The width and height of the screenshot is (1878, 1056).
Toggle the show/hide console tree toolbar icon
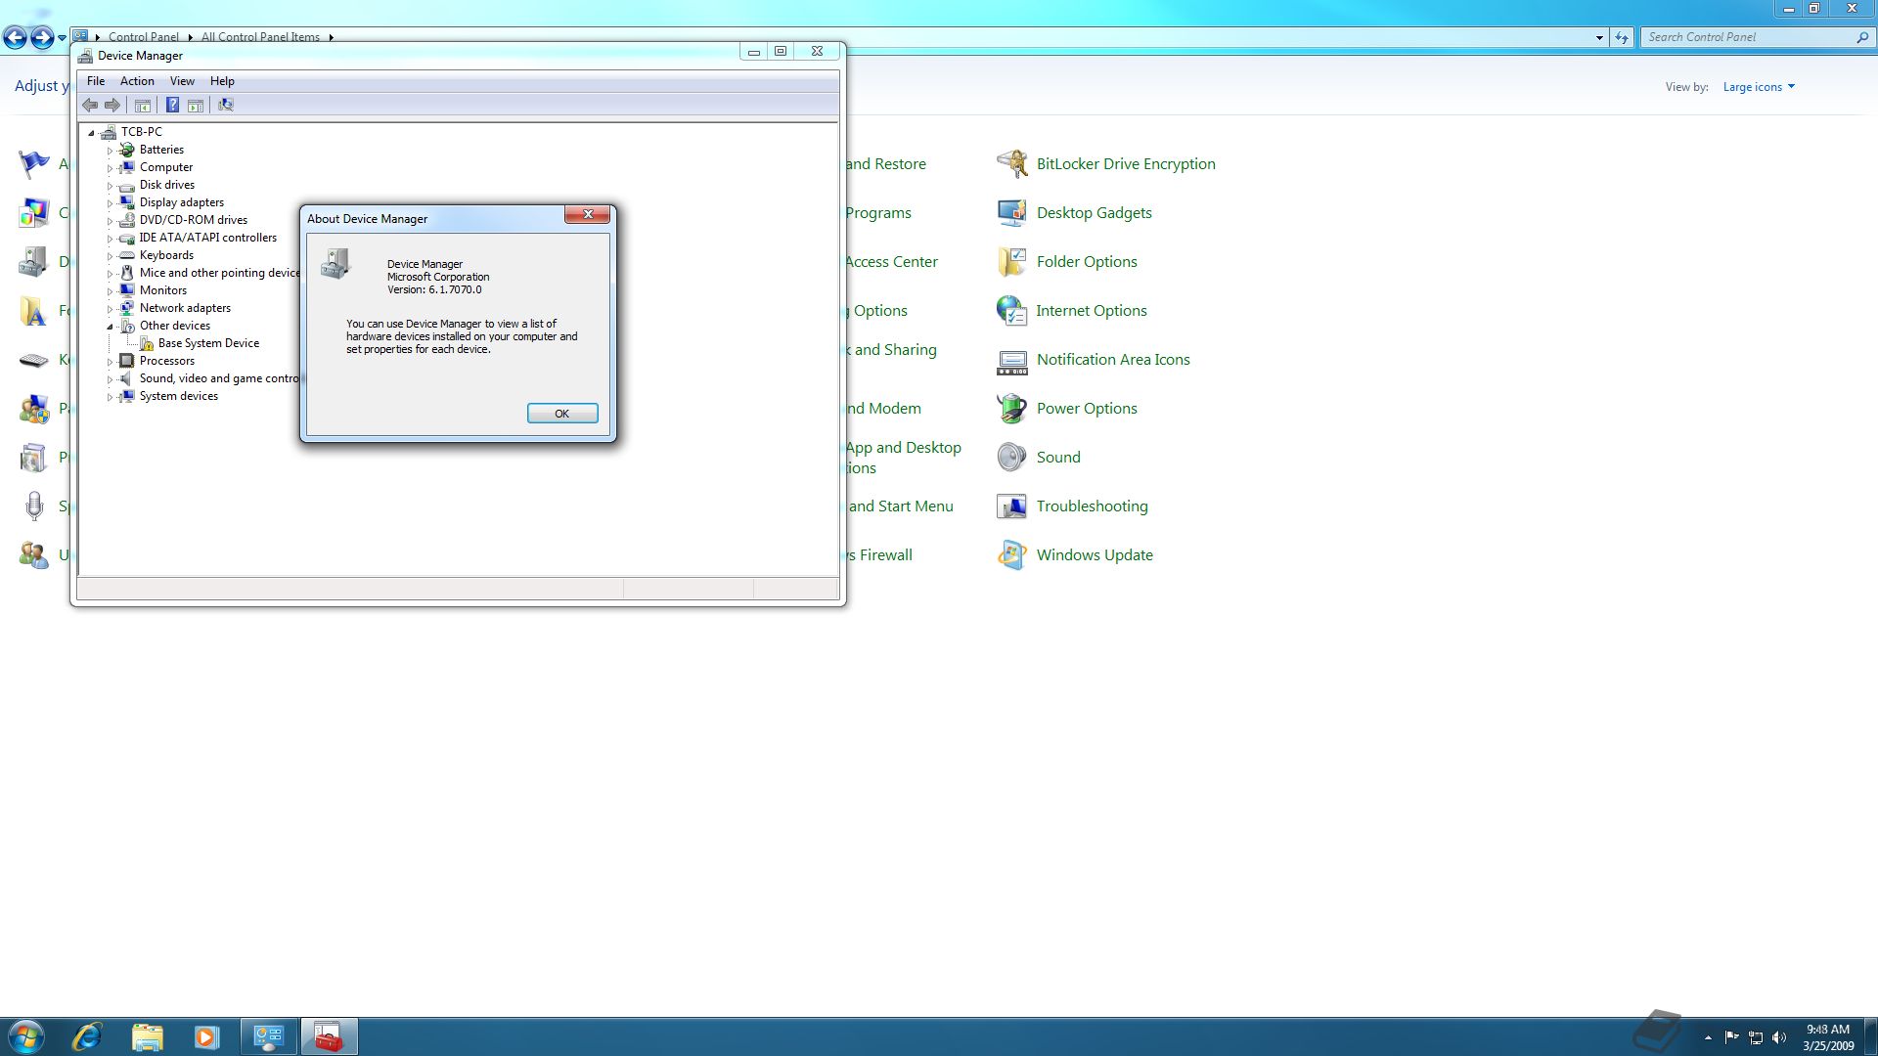pyautogui.click(x=143, y=106)
